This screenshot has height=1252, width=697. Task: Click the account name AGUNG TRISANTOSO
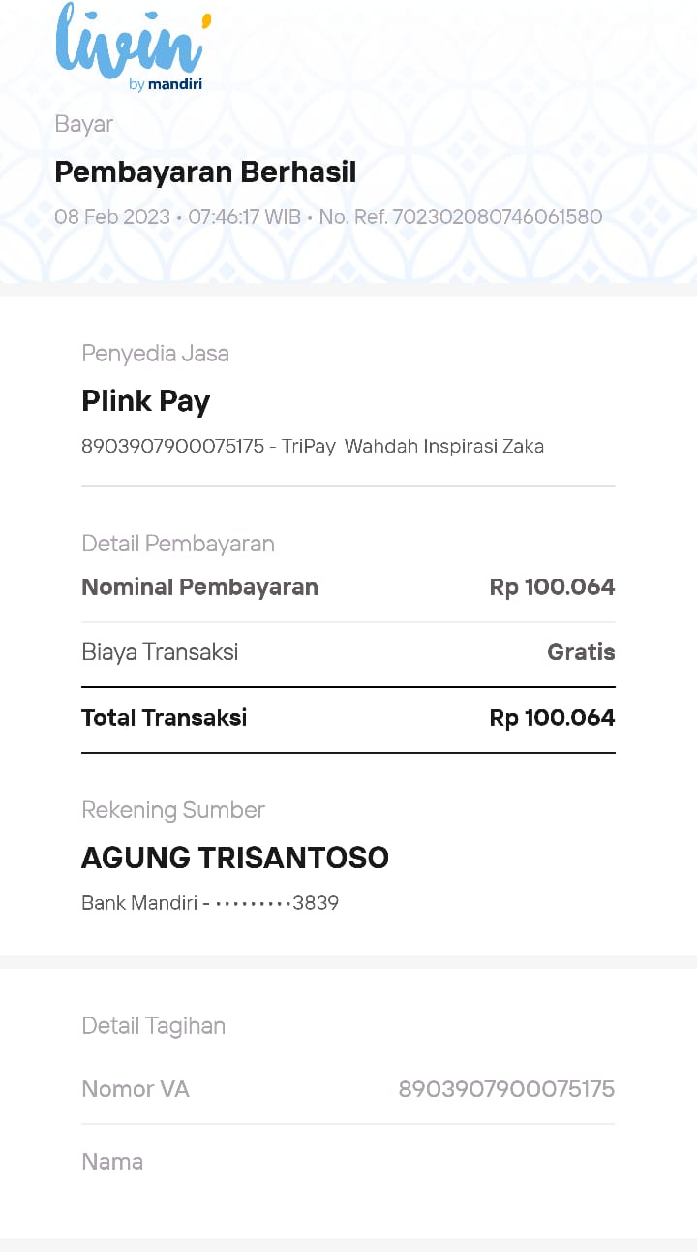point(235,858)
